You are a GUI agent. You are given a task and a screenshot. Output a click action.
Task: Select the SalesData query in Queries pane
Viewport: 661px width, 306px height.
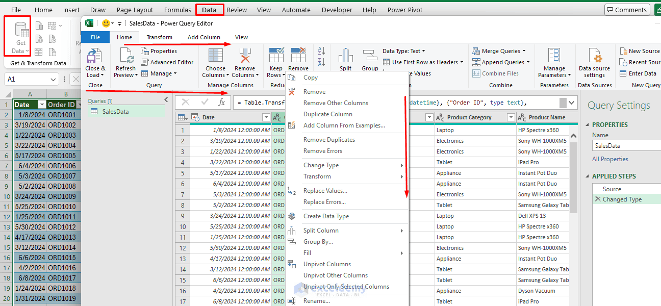(x=126, y=111)
